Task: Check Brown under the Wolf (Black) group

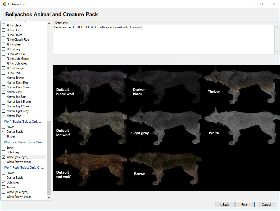Action: click(x=3, y=127)
